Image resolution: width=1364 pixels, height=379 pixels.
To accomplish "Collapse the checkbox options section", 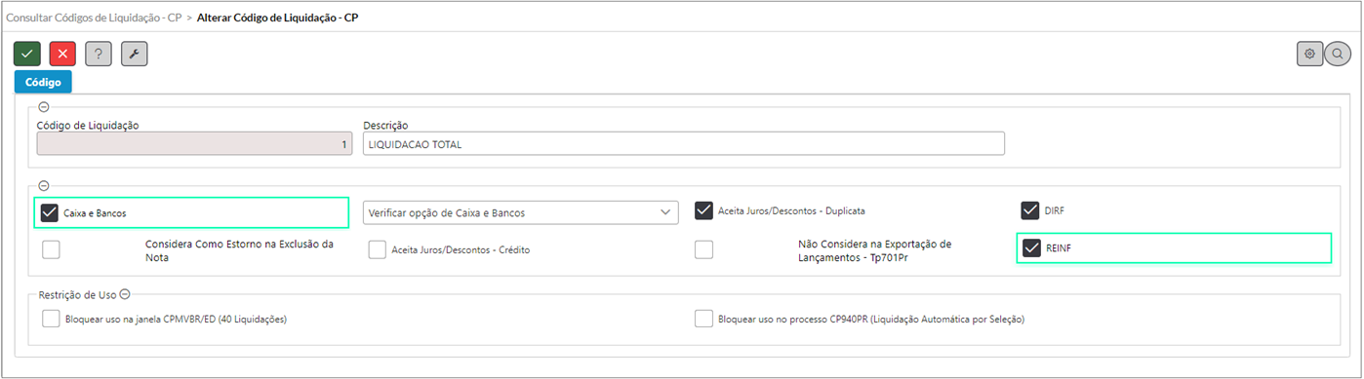I will (43, 185).
